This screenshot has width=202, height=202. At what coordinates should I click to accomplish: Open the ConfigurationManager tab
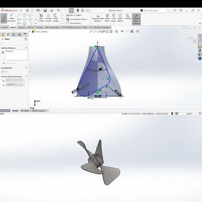14,35
